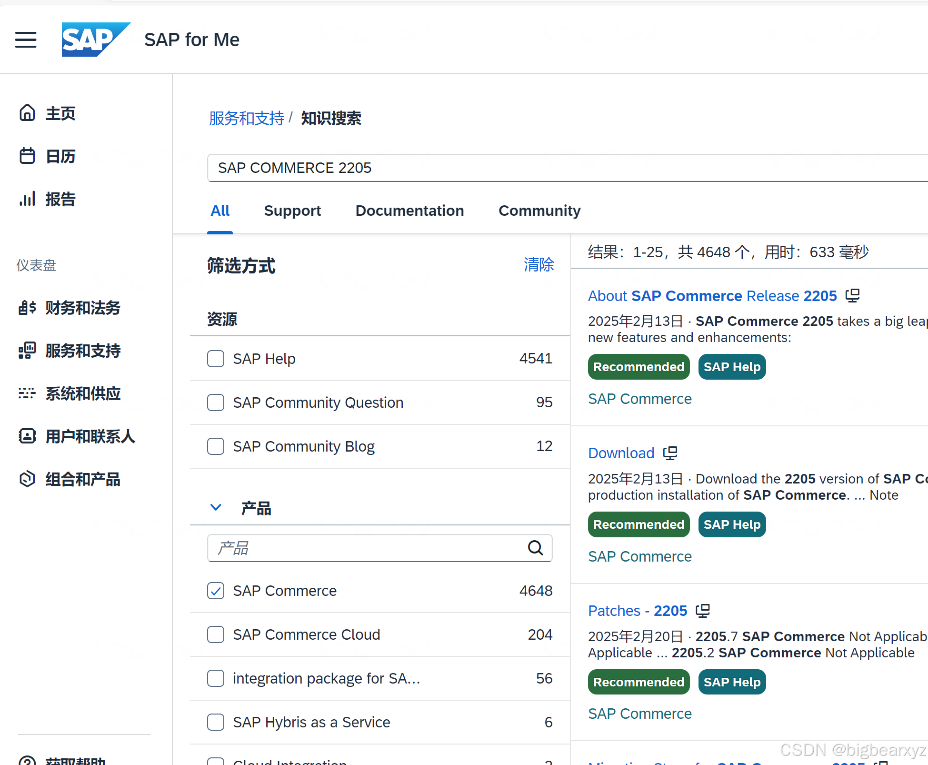Switch to the All tab

click(220, 211)
